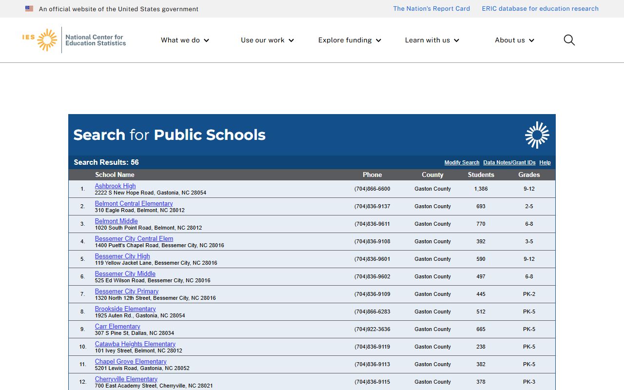Click phone number (704)866-6600

coord(372,189)
